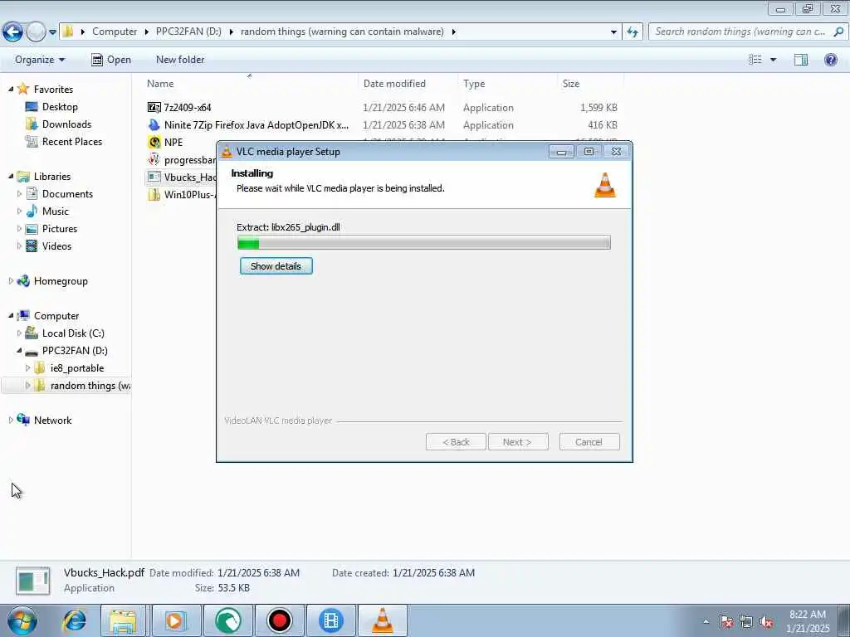Click the search box for random things
Screen dimensions: 850x637
(x=748, y=32)
